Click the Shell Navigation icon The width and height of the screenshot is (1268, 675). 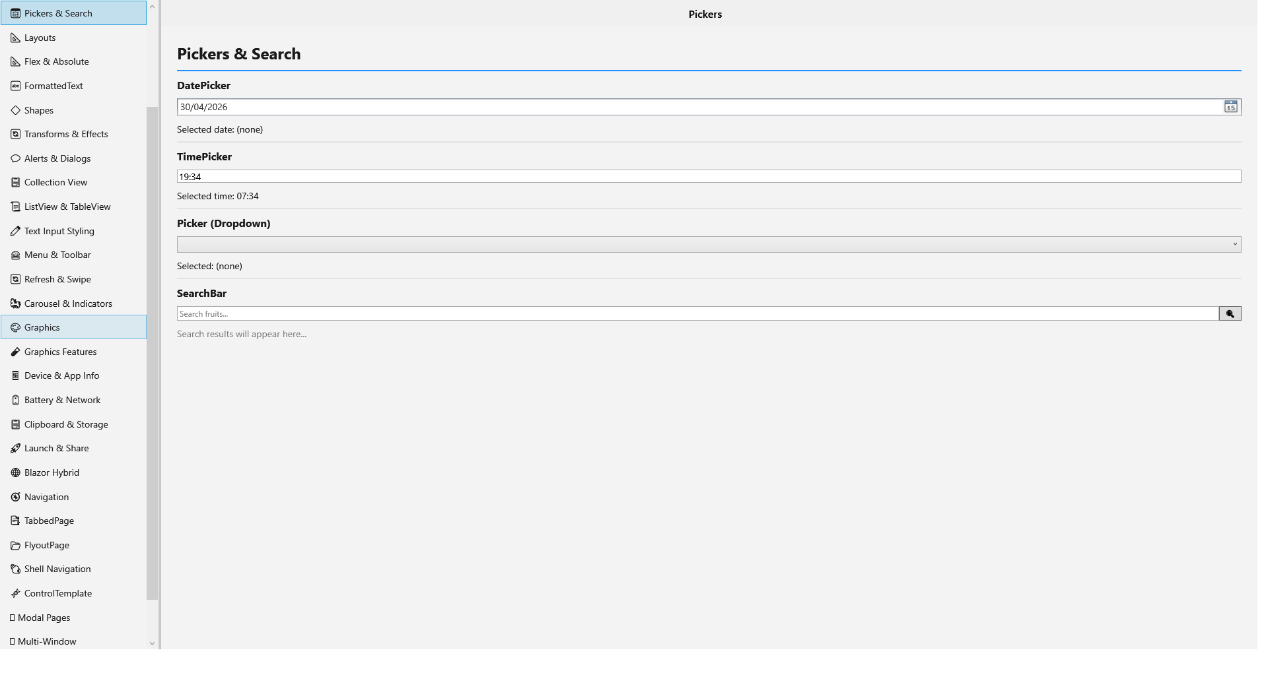(15, 569)
